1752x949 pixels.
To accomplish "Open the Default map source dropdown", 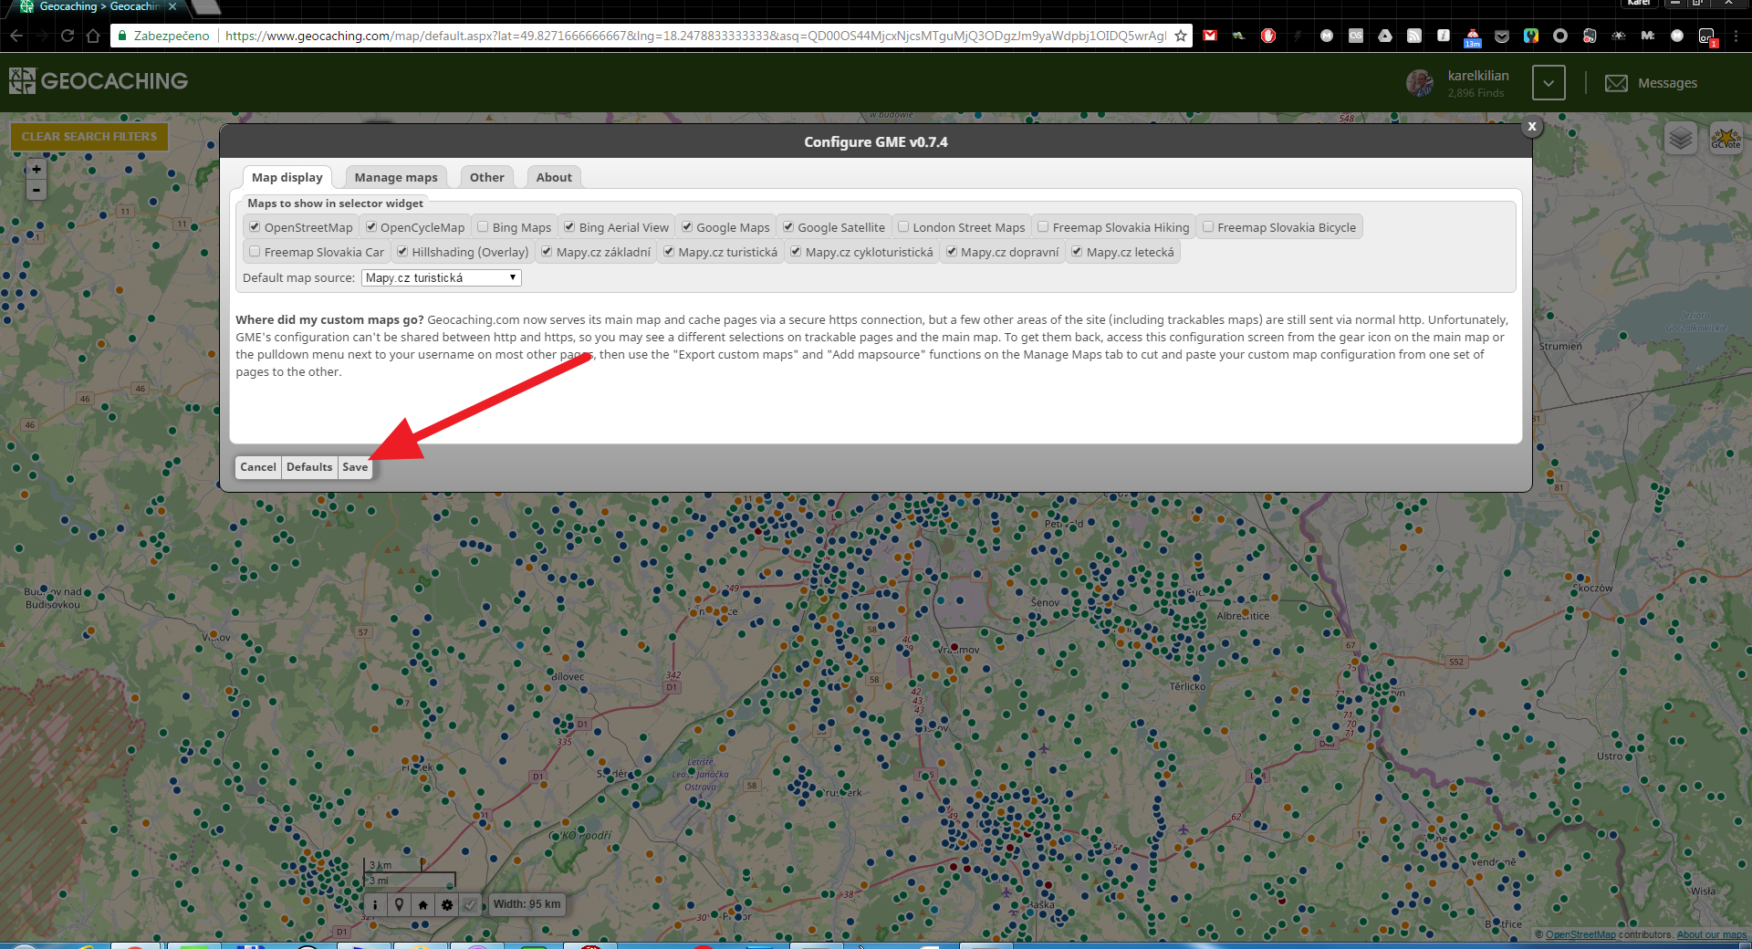I will [x=442, y=277].
